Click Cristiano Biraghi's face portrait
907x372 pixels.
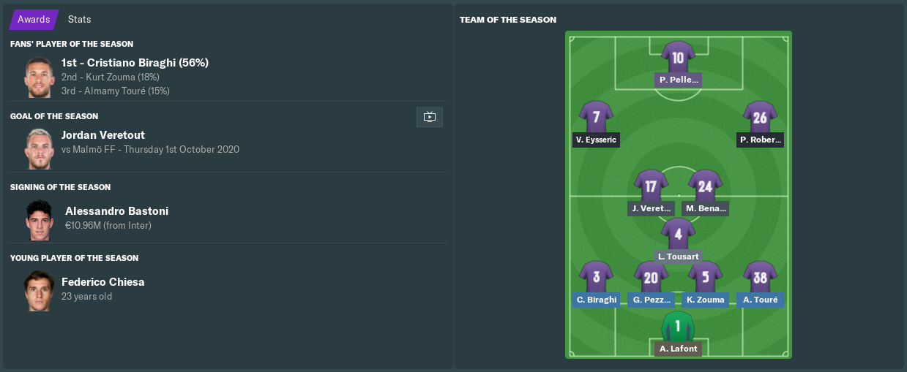[39, 77]
